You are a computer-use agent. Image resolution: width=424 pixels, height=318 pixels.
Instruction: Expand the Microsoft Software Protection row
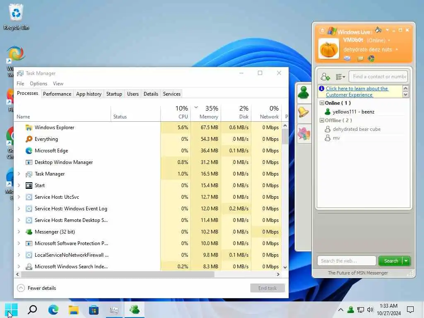click(x=19, y=243)
